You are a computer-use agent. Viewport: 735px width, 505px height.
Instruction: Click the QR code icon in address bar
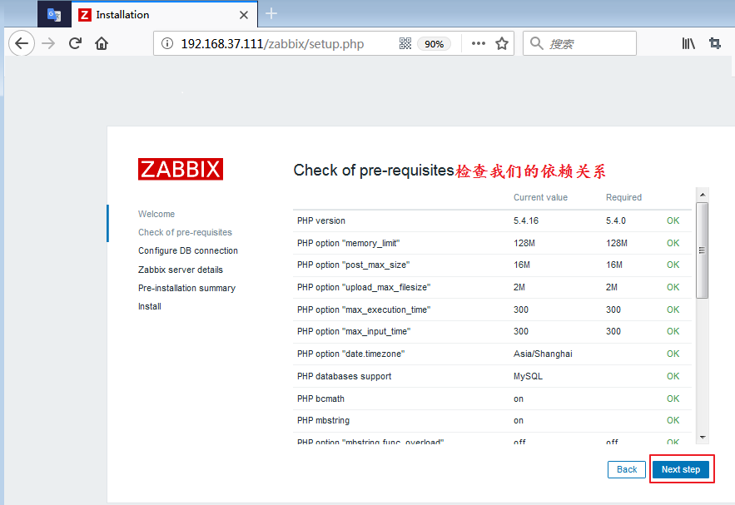[405, 44]
